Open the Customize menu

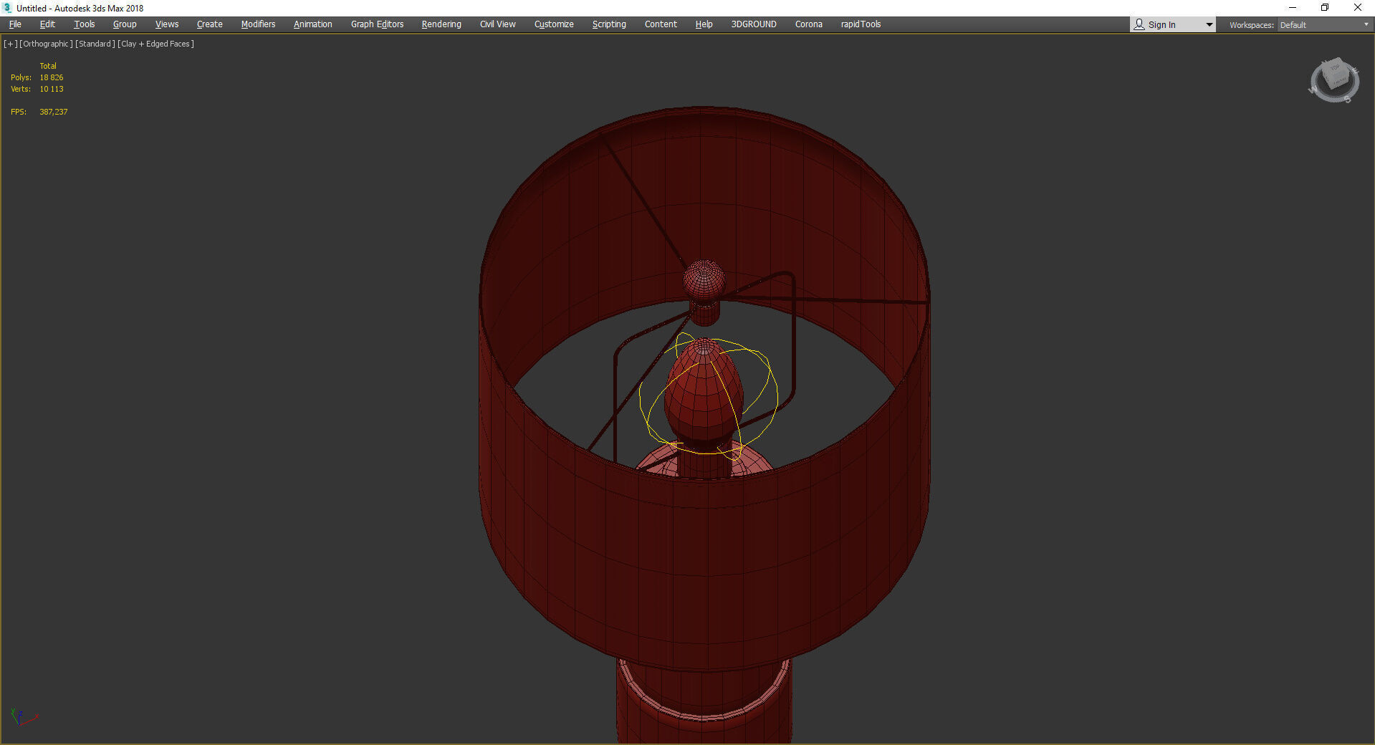(x=554, y=24)
